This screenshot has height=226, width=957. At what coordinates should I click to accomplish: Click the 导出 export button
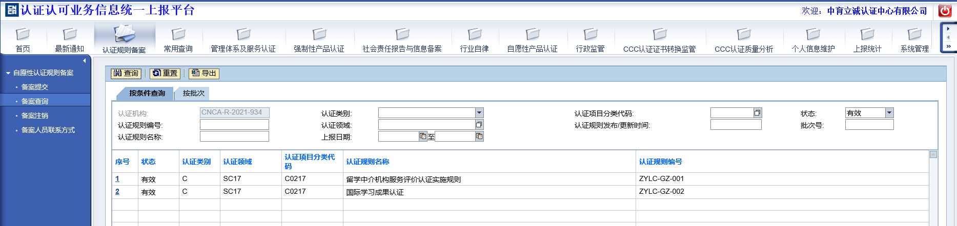(203, 74)
